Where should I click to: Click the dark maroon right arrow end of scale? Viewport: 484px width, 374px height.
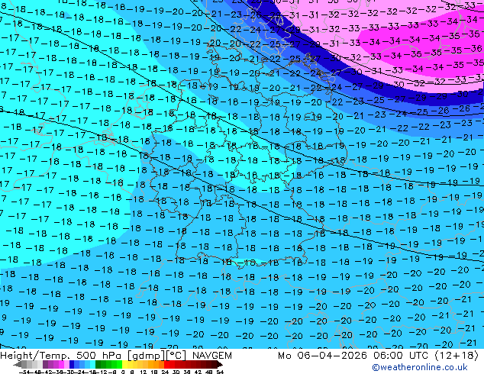220,365
